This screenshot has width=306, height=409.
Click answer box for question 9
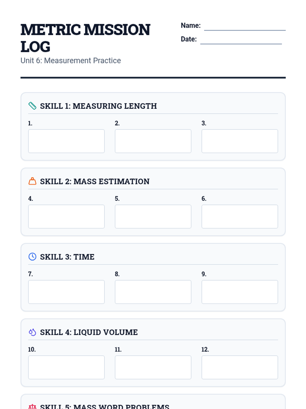[240, 292]
